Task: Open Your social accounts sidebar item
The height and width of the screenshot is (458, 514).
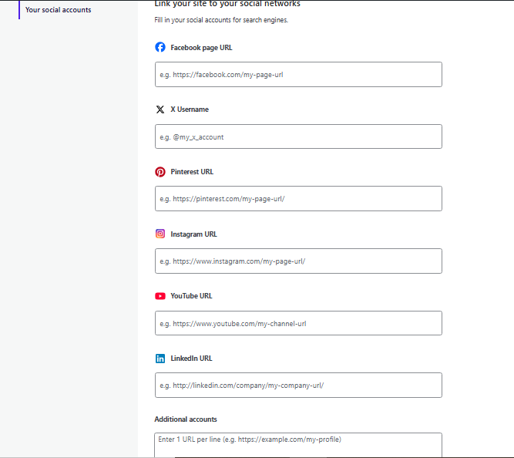Action: (58, 10)
